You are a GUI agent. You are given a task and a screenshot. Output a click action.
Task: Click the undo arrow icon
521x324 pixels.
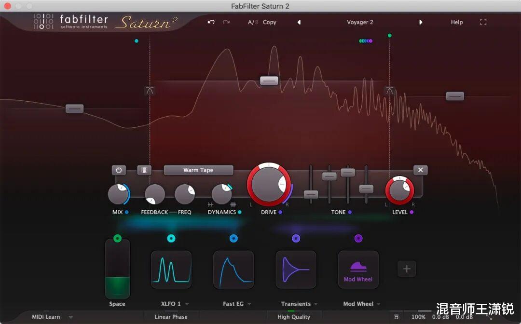click(211, 22)
